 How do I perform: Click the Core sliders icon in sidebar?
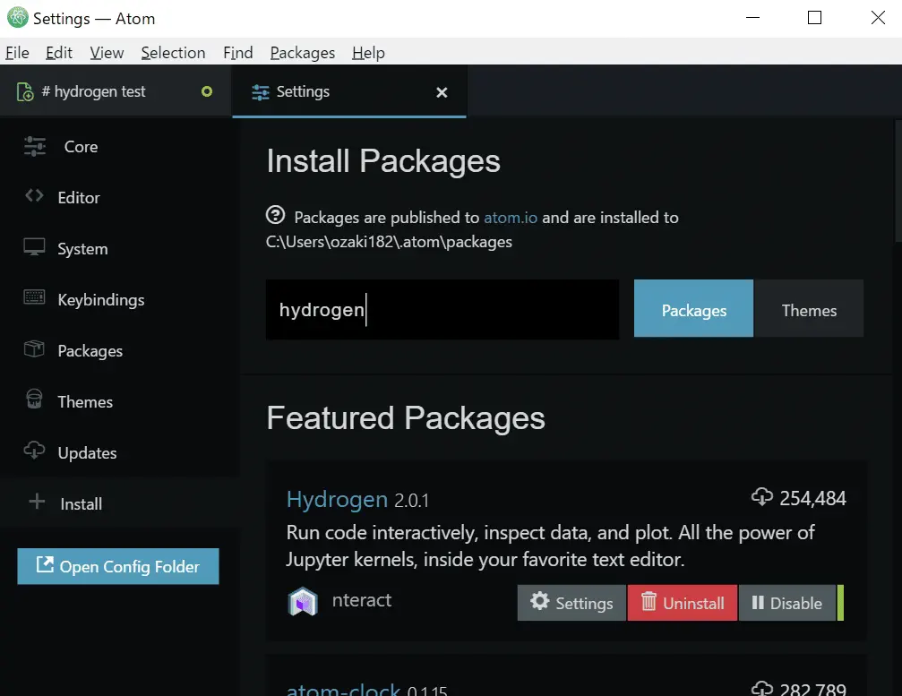coord(35,146)
